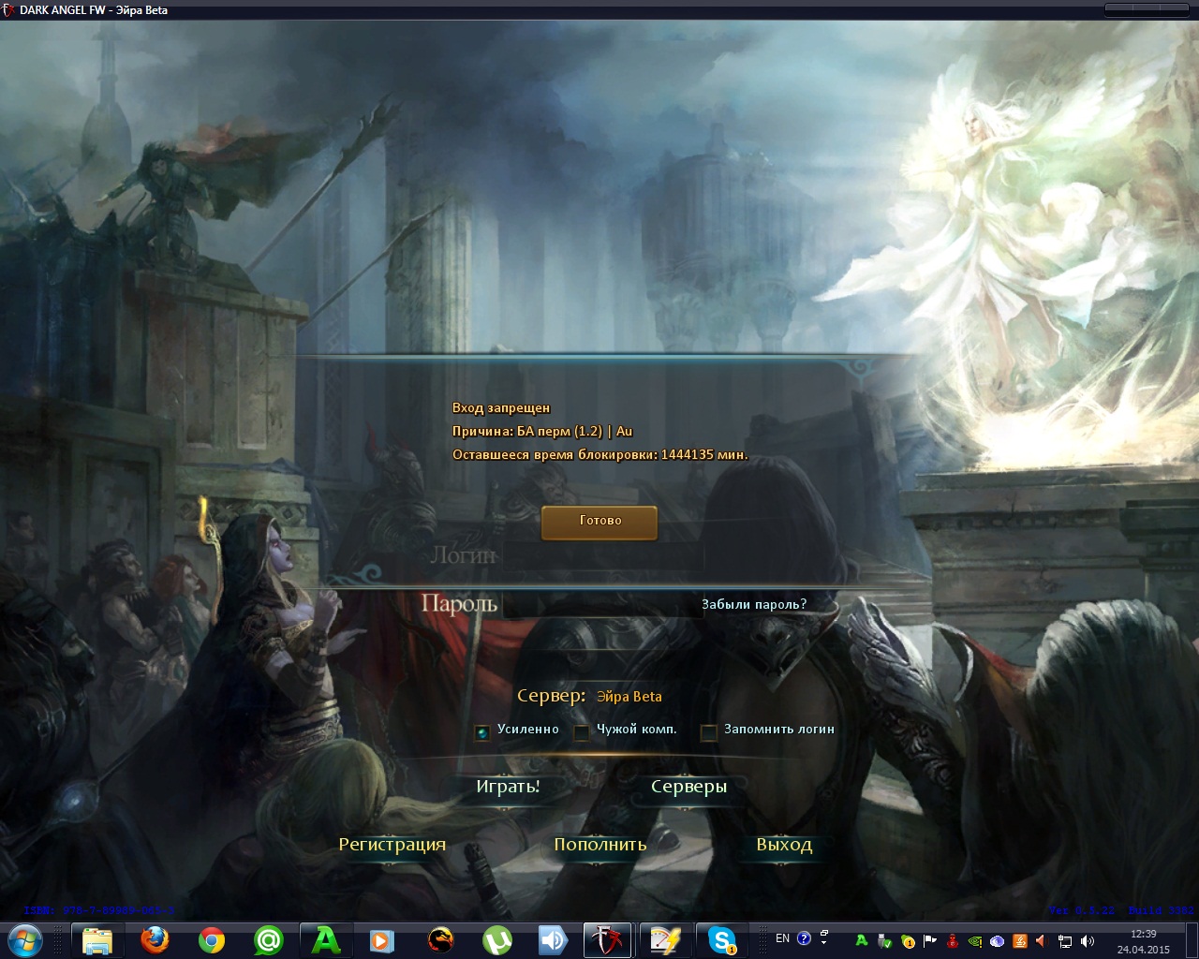Click the blue eye tray icon
This screenshot has width=1199, height=959.
click(x=998, y=941)
